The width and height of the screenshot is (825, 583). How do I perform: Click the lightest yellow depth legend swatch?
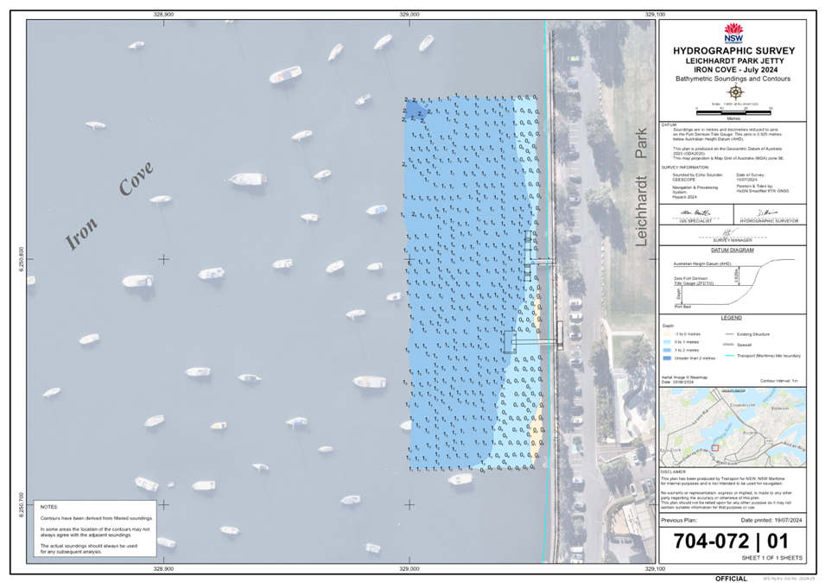[x=666, y=333]
